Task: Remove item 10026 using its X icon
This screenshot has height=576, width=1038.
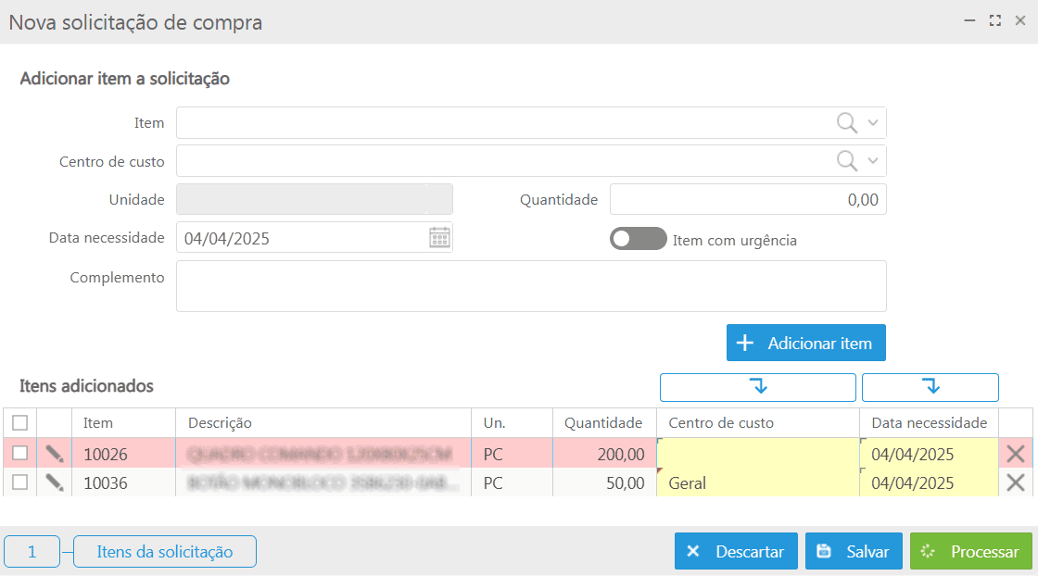Action: 1018,454
